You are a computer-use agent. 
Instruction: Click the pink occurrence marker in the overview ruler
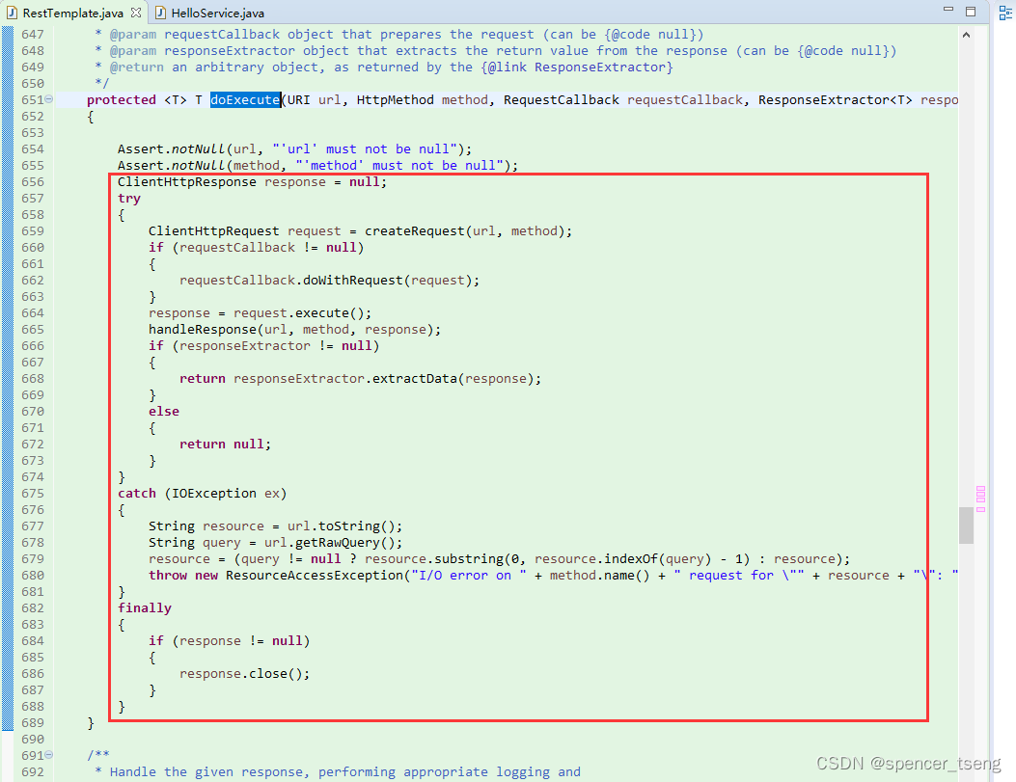coord(981,493)
